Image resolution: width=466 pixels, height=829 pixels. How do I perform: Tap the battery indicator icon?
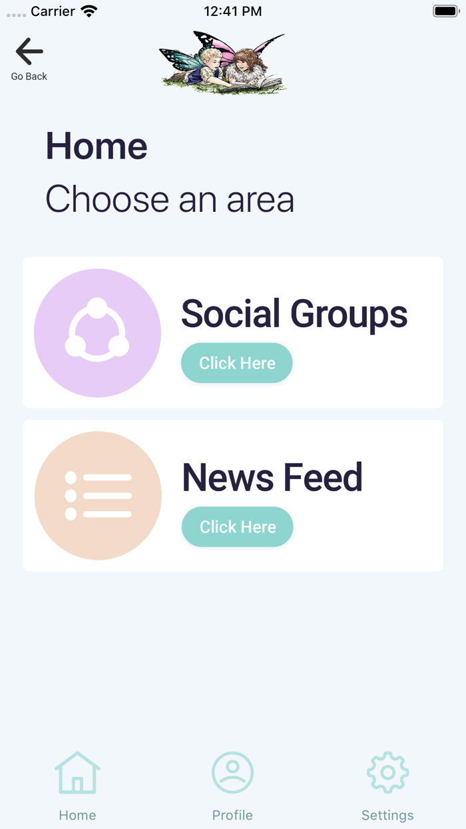click(446, 11)
